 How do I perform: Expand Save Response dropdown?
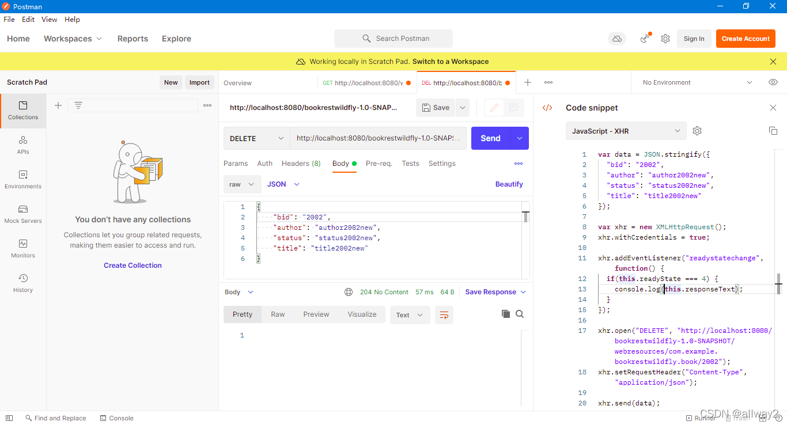495,292
